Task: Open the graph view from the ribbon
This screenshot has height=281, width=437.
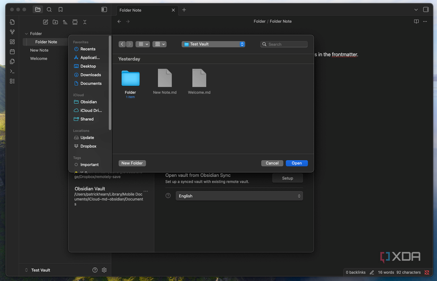Action: pos(12,32)
